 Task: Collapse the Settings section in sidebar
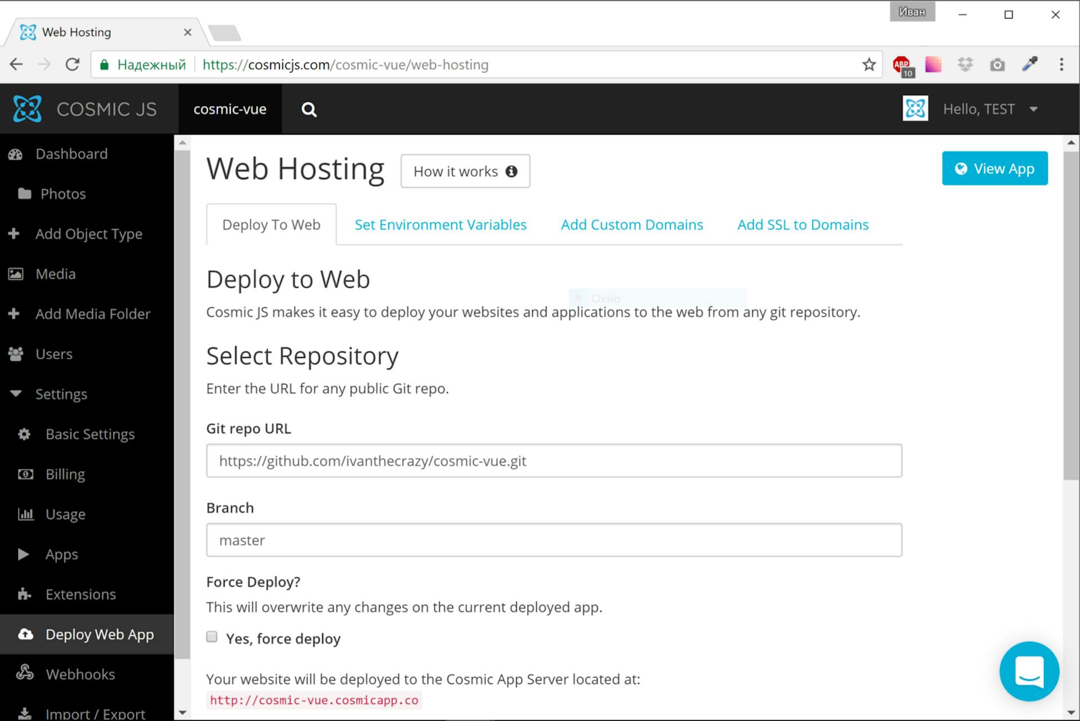coord(16,393)
